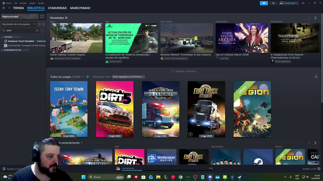
Task: Show hidden system tray icons
Action: pyautogui.click(x=285, y=177)
